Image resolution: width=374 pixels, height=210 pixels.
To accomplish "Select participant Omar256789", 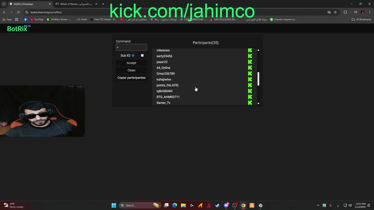I will pos(166,73).
